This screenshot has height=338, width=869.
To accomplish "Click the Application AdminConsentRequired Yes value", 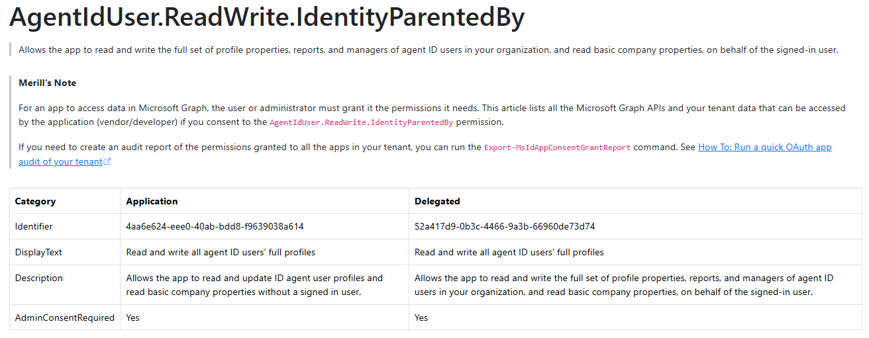I will click(x=132, y=317).
